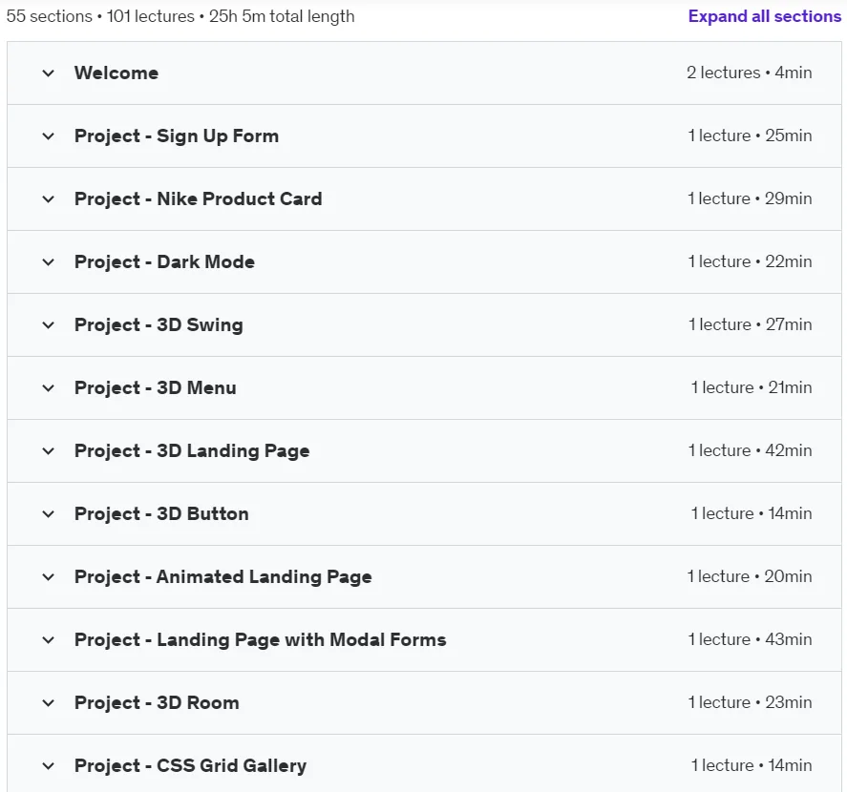This screenshot has height=792, width=847.
Task: Expand Project - 3D Swing chevron
Action: 48,325
